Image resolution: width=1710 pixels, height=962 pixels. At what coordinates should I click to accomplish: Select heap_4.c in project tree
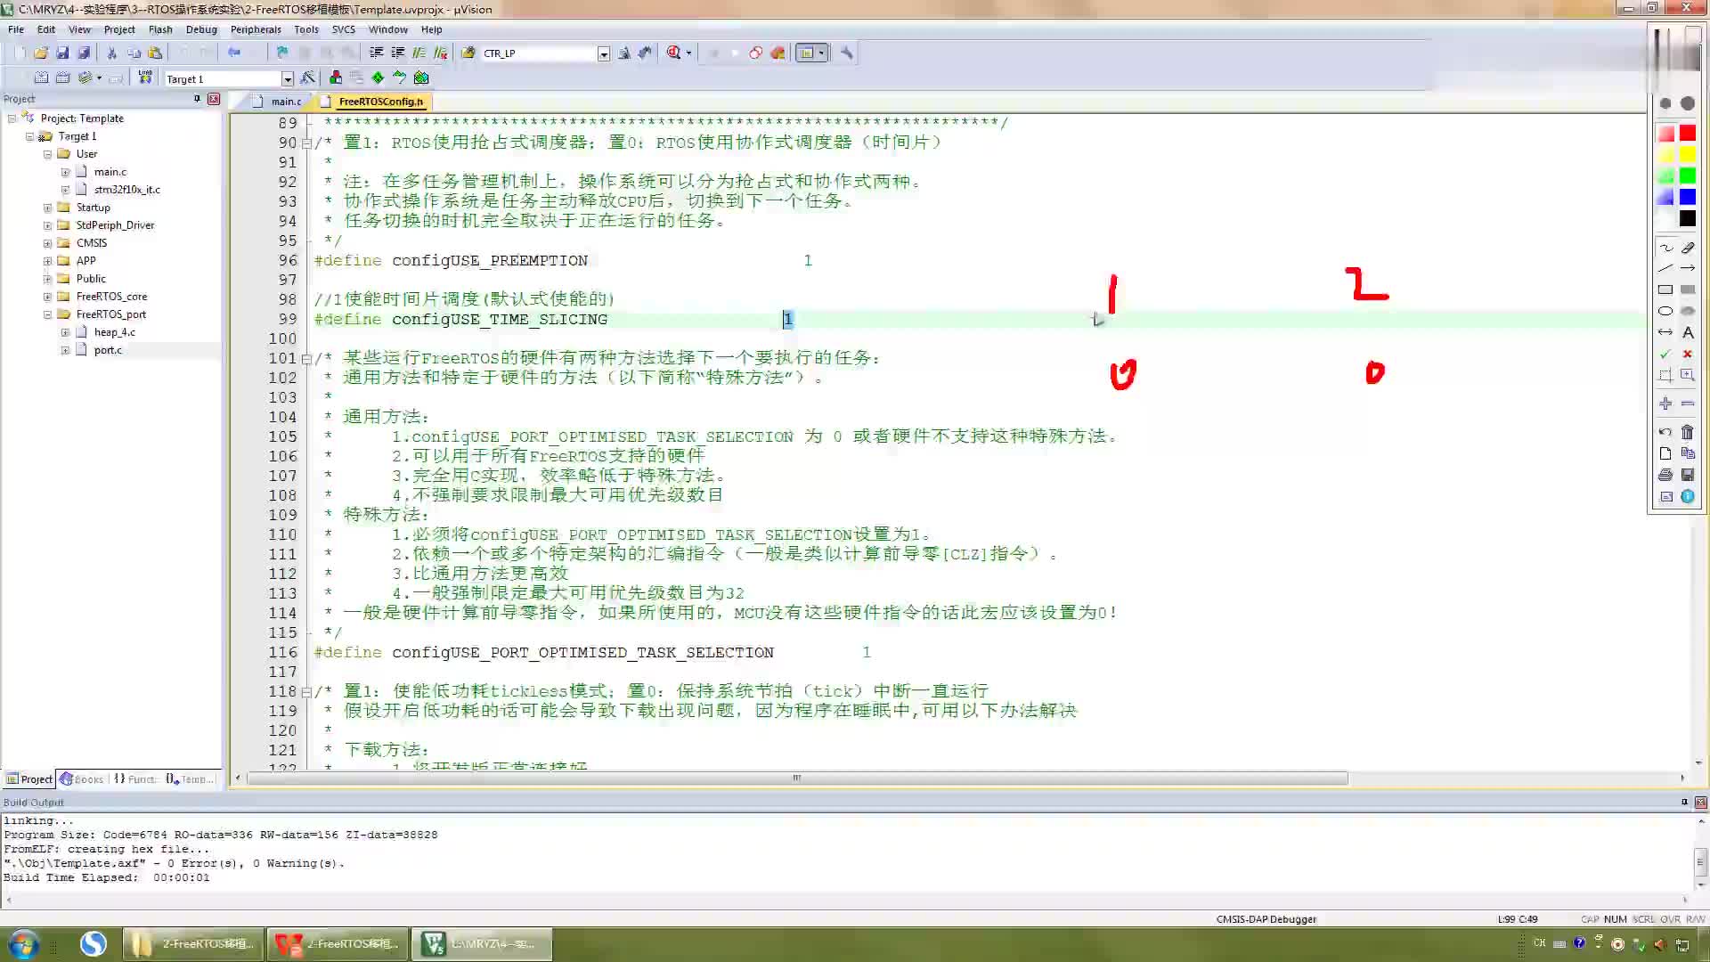pyautogui.click(x=115, y=332)
